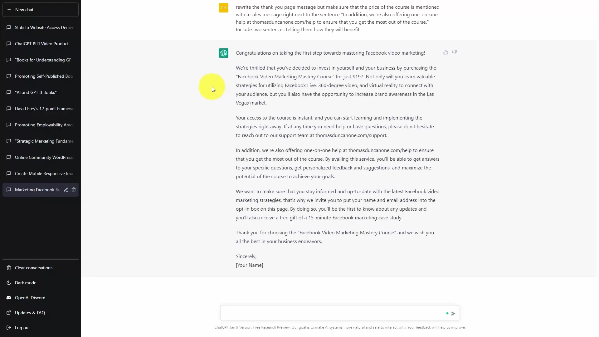Click the ChatGPT Jan 9 Version link
The image size is (599, 337).
pyautogui.click(x=232, y=327)
